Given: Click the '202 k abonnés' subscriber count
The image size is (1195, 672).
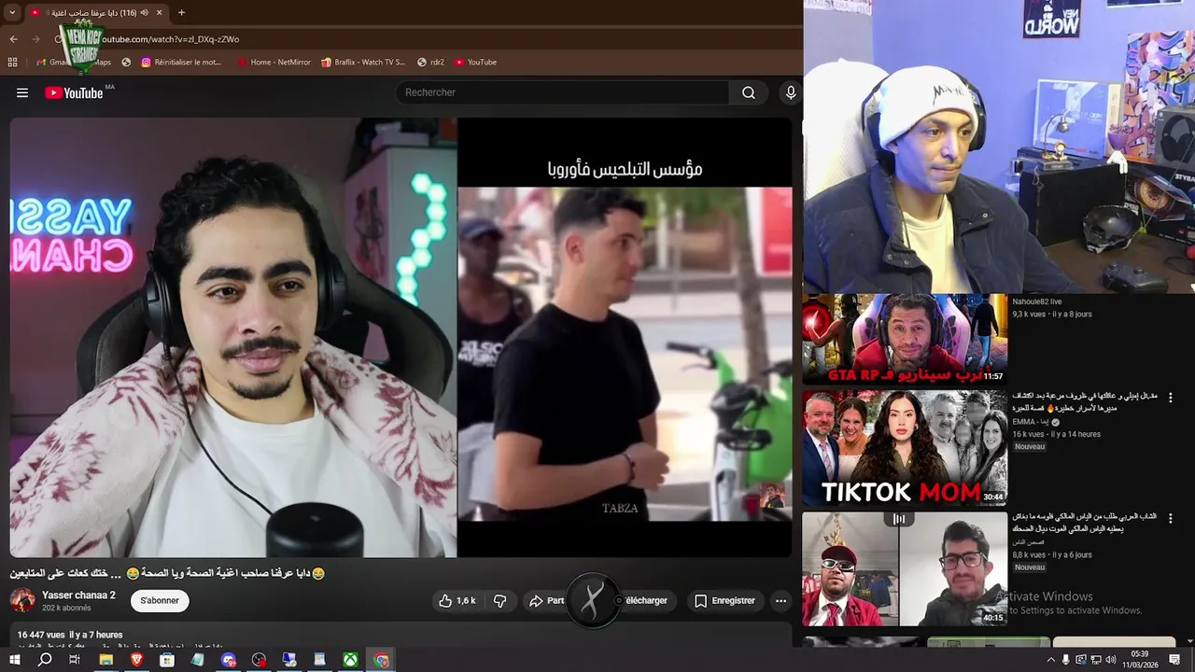Looking at the screenshot, I should [66, 608].
